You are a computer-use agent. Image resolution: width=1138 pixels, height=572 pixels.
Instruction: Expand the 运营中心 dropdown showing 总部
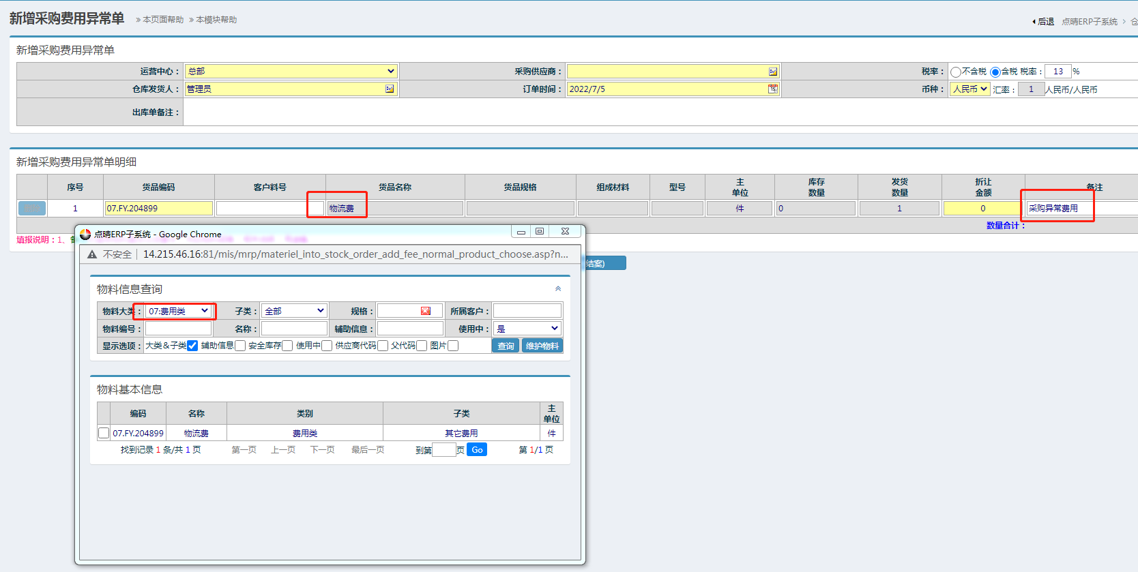click(x=291, y=72)
